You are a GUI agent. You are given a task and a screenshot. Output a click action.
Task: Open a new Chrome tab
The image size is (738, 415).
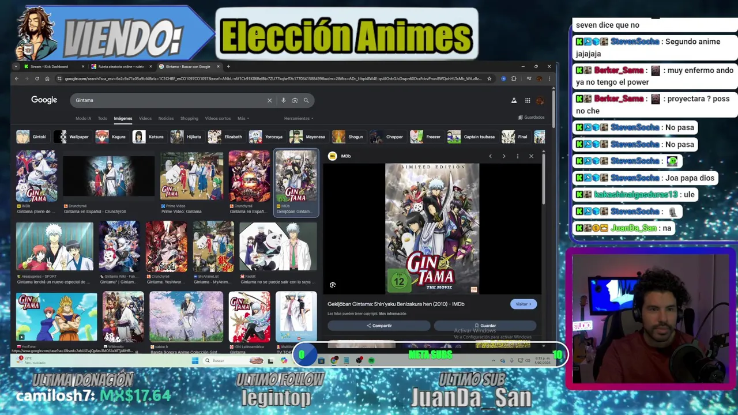[x=228, y=66]
